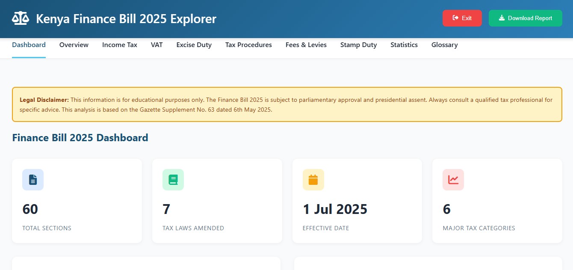Screen dimensions: 573x270
Task: Click the calendar icon on Effective Date card
Action: 313,180
